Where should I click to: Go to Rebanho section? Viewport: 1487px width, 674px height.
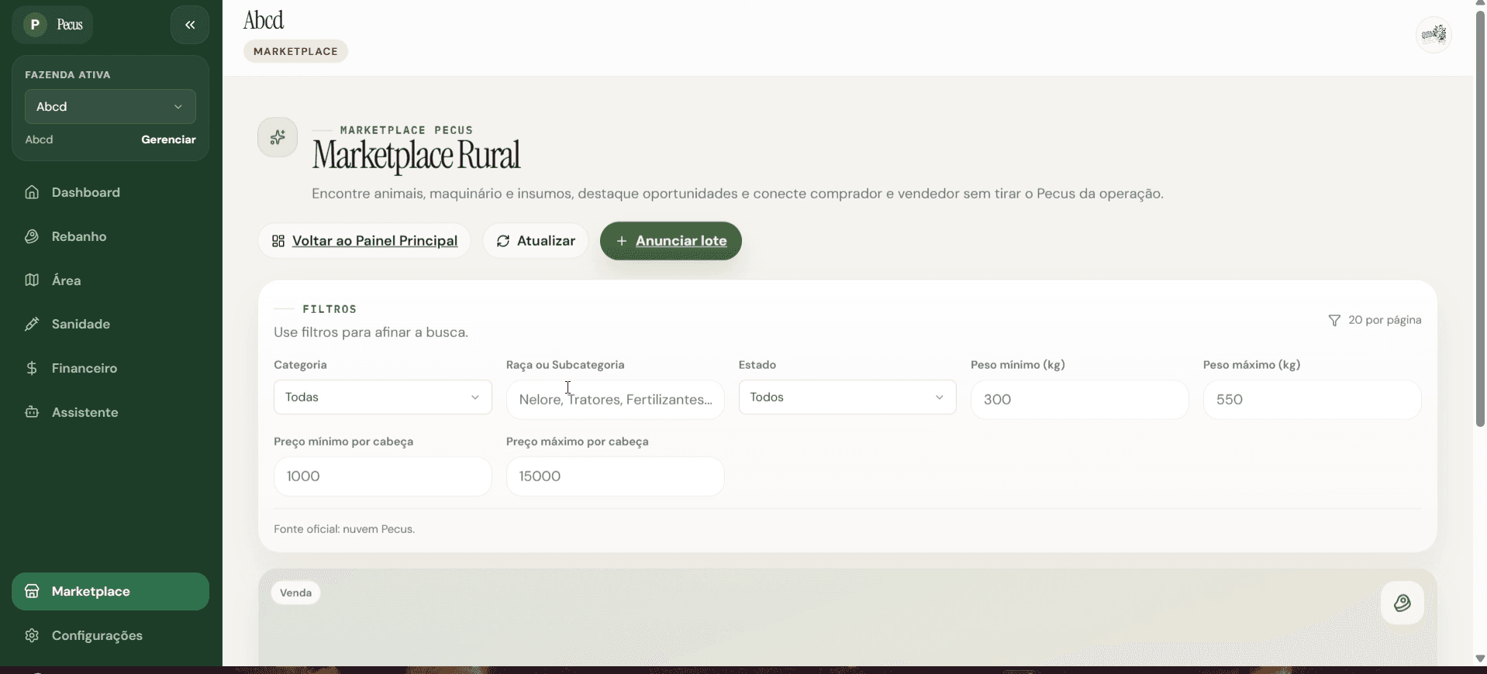tap(110, 236)
